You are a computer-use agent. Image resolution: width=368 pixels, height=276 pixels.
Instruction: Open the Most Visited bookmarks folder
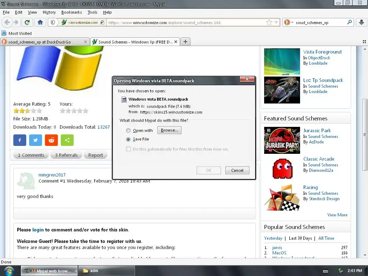coord(17,33)
